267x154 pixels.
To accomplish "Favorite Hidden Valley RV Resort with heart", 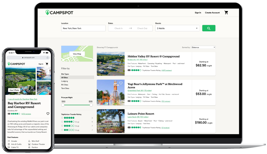I will point(121,55).
